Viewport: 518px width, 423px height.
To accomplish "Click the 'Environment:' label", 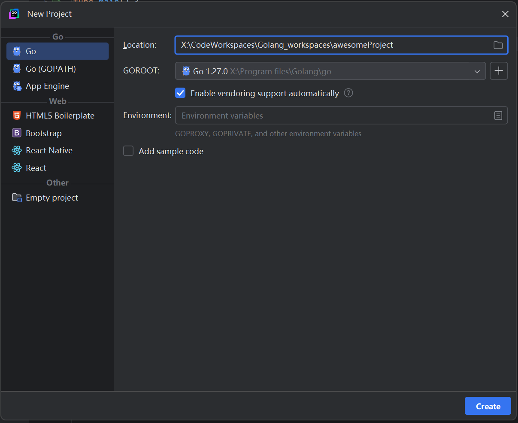I will click(147, 116).
